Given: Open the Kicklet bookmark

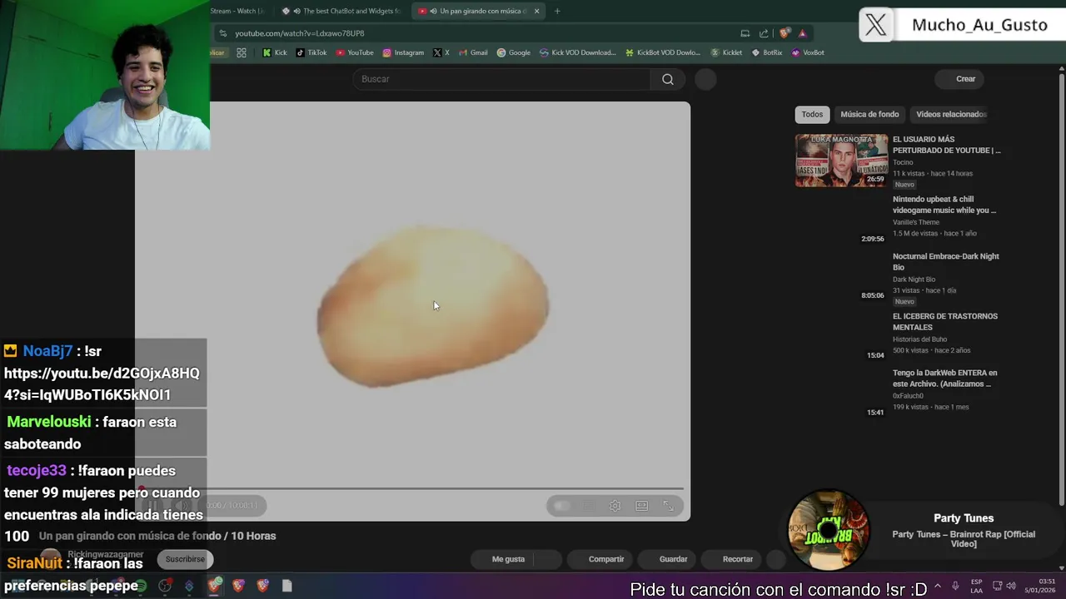Looking at the screenshot, I should click(726, 52).
